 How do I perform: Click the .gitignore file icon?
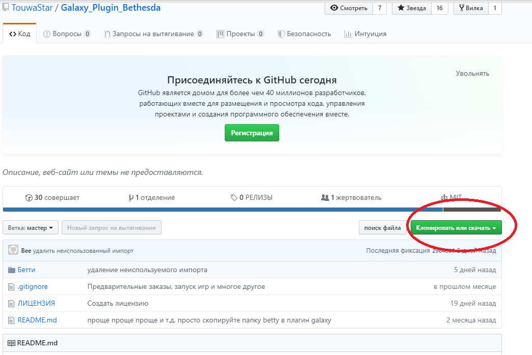point(12,286)
